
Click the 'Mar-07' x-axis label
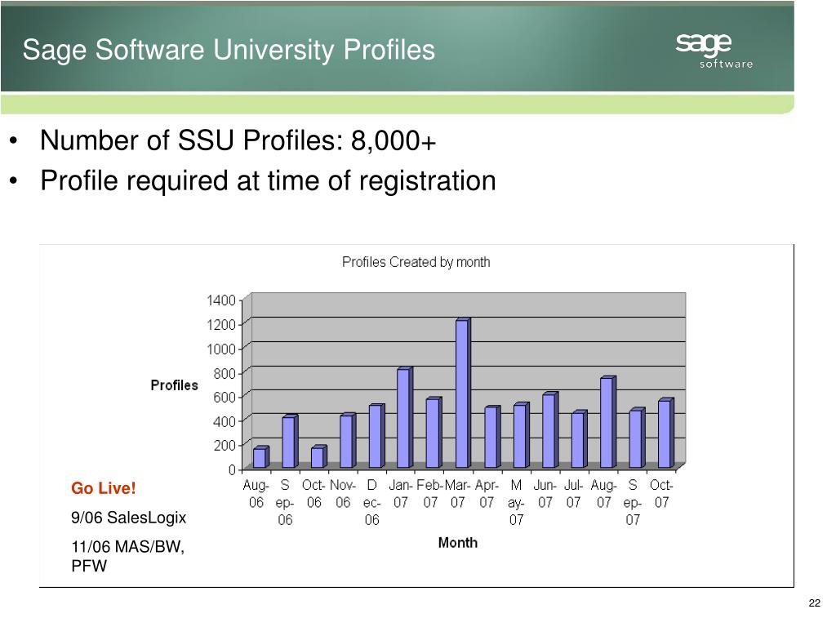tap(457, 494)
